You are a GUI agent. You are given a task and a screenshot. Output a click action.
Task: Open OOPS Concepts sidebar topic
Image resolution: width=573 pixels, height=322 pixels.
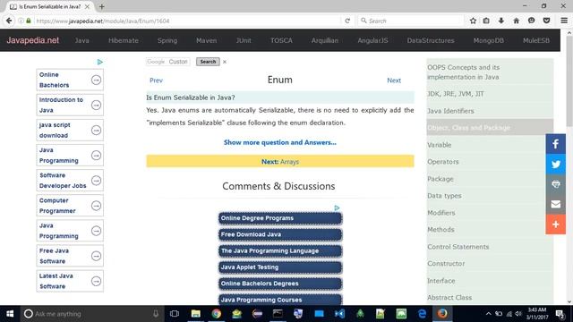click(490, 72)
